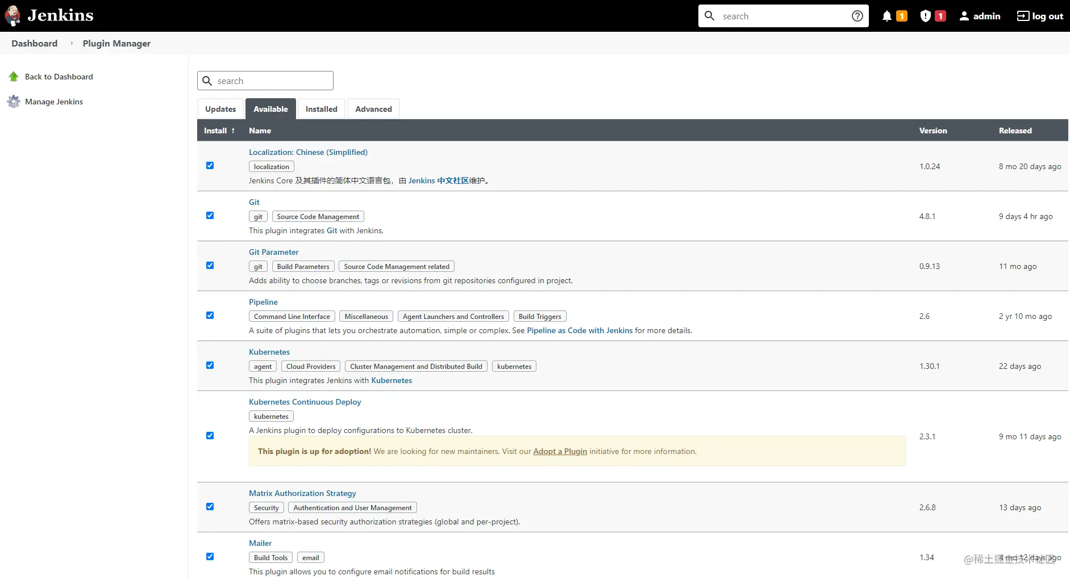Screen dimensions: 1070x580
Task: Click Authentication and User Management tag
Action: click(x=352, y=507)
